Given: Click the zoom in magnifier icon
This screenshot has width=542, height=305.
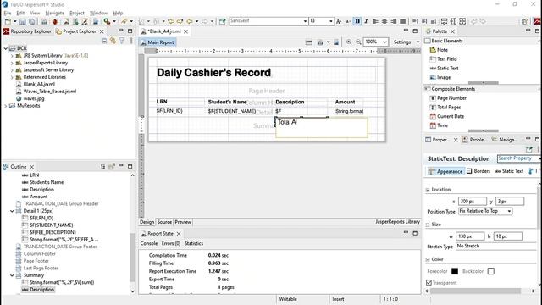Looking at the screenshot, I should point(349,42).
